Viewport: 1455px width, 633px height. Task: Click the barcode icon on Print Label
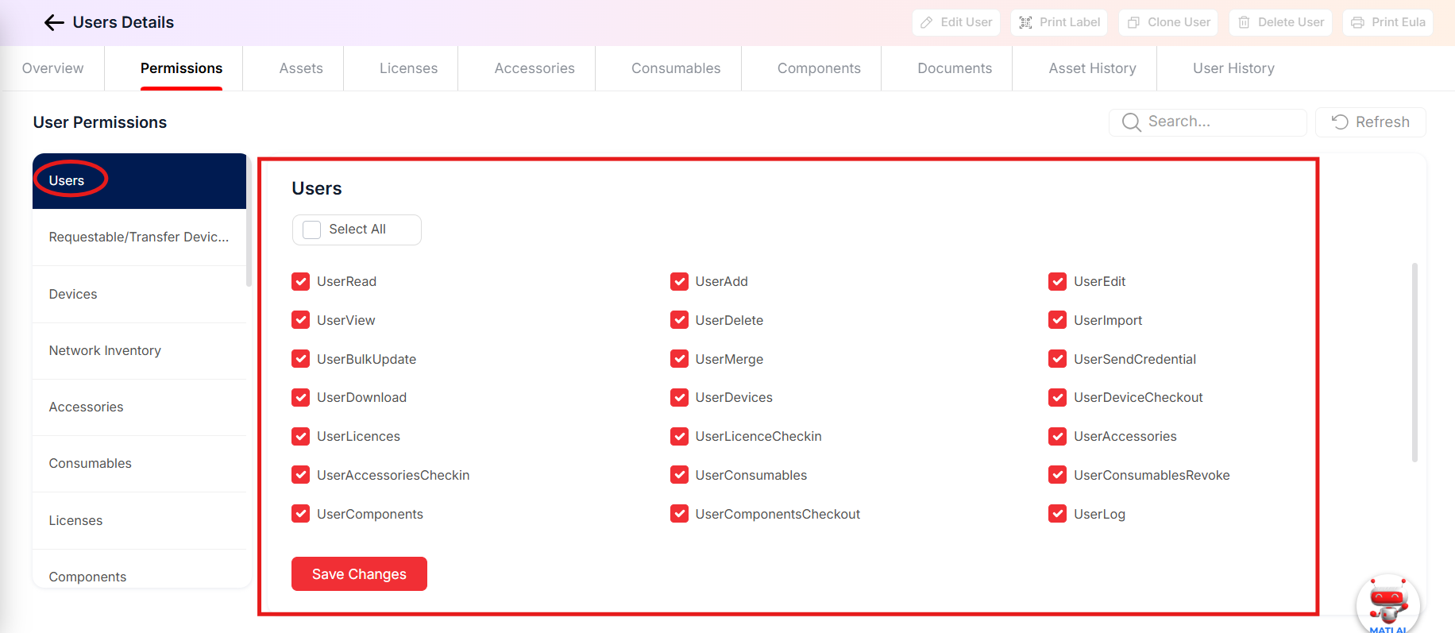(x=1025, y=22)
